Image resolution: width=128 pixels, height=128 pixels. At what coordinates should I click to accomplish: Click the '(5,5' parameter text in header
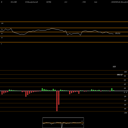(66, 2)
